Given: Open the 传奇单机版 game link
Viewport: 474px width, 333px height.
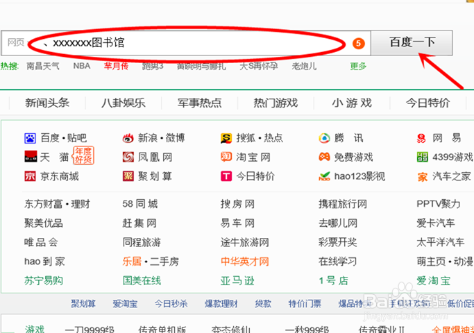Looking at the screenshot, I should (x=162, y=329).
